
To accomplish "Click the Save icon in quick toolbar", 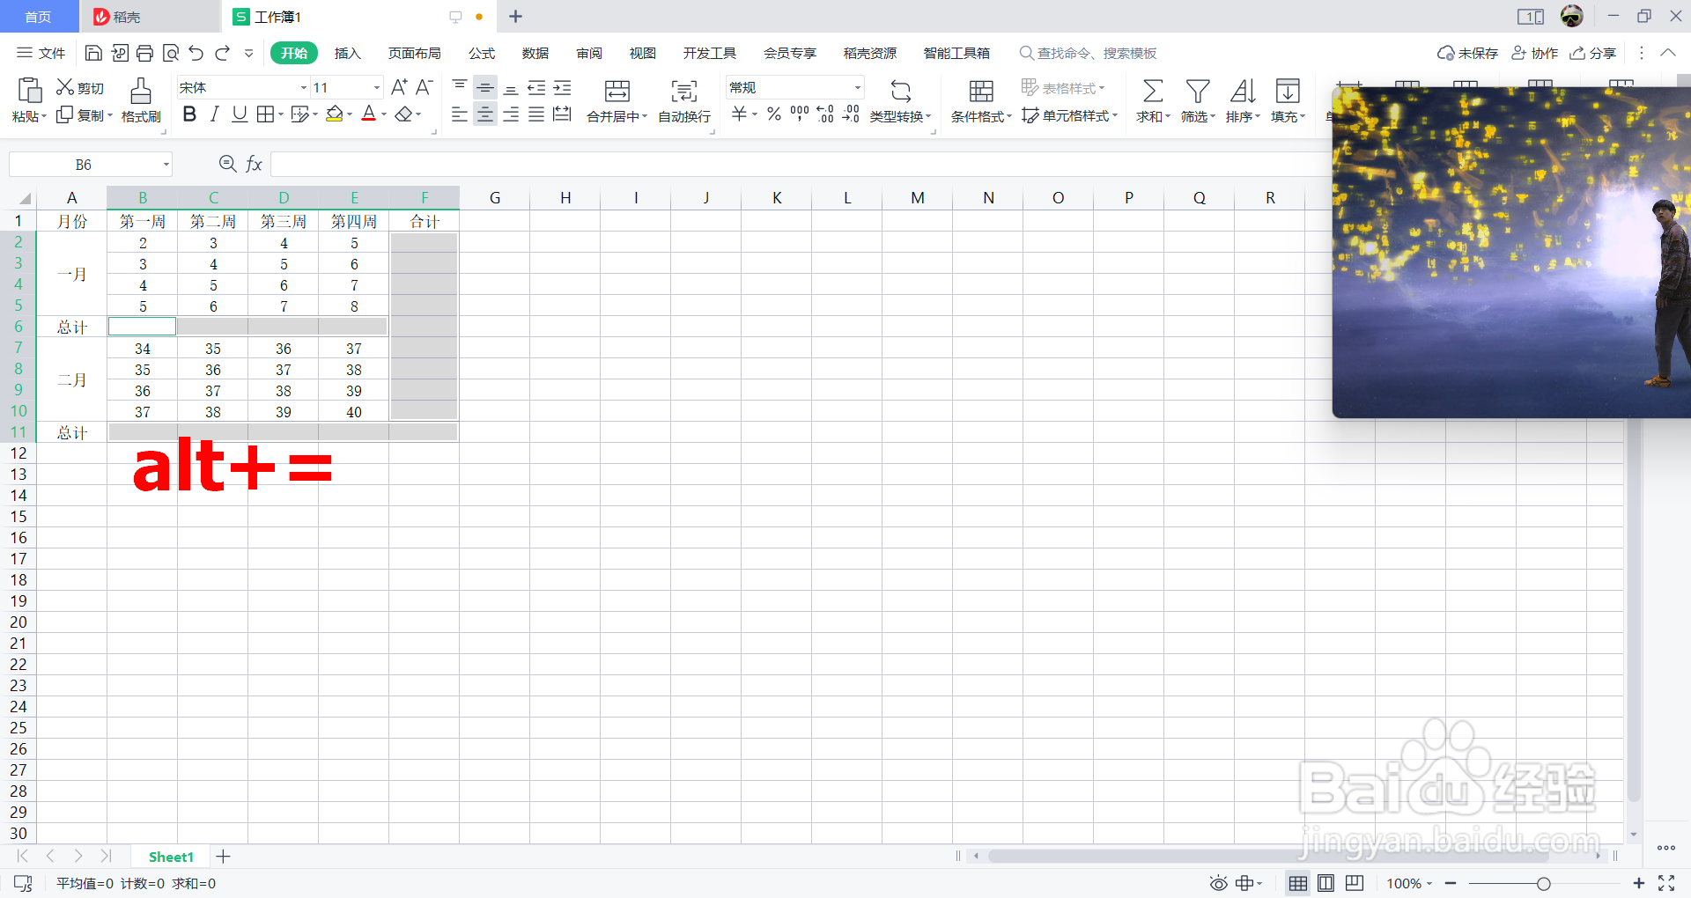I will 93,53.
